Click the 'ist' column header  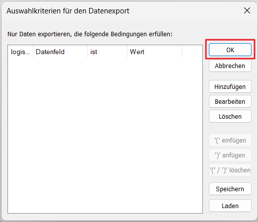(x=107, y=52)
